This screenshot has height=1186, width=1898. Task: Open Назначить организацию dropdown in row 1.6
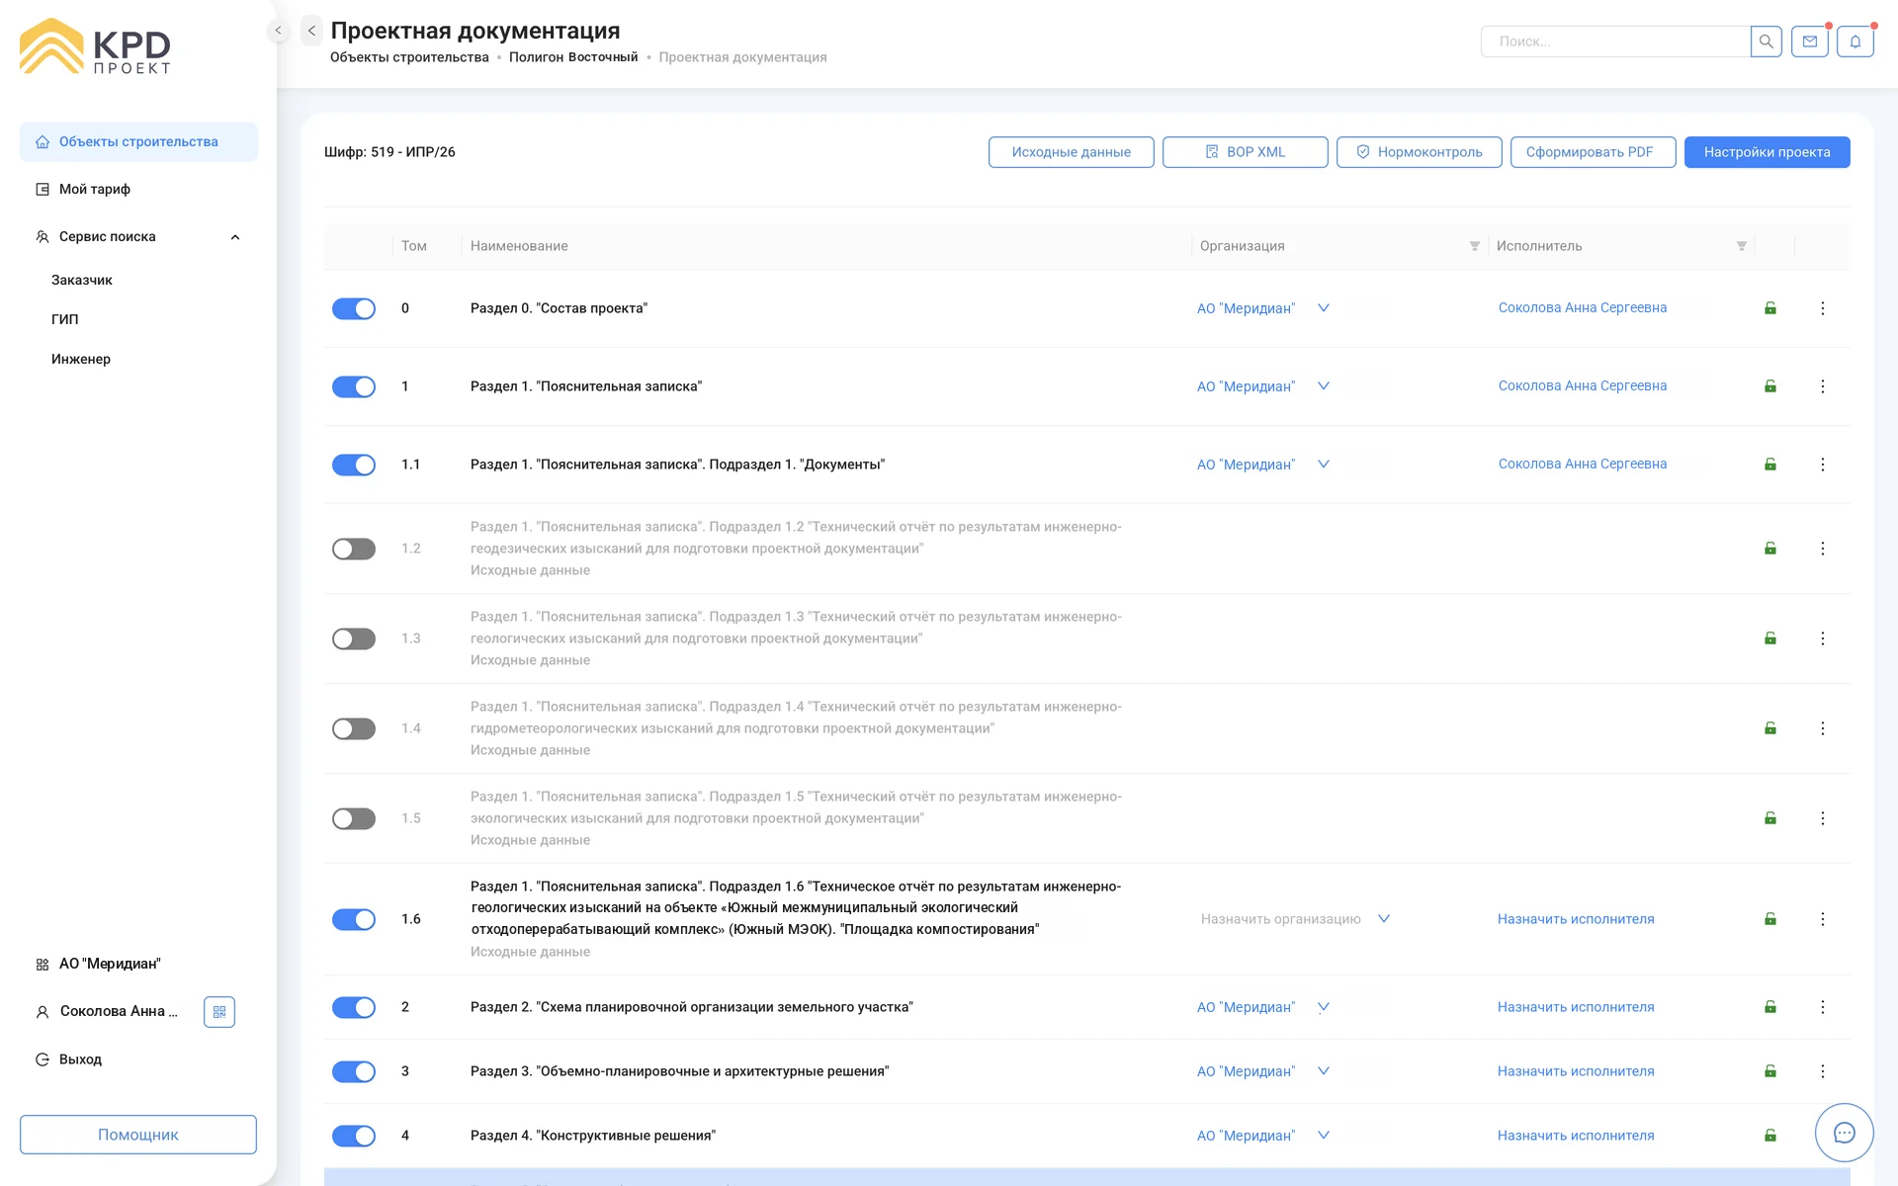1384,919
